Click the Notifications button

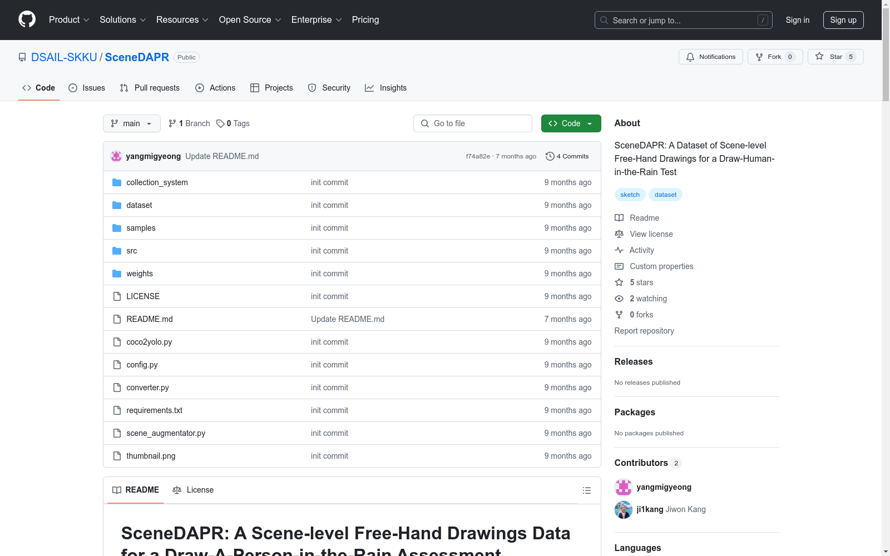[711, 57]
